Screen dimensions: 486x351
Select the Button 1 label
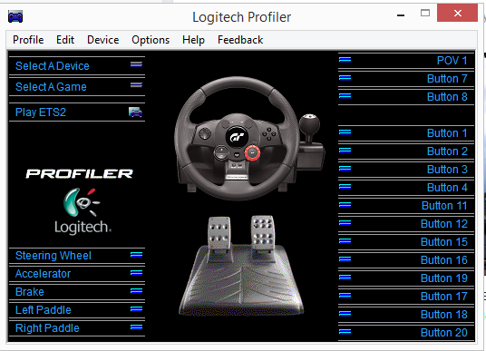tap(447, 133)
